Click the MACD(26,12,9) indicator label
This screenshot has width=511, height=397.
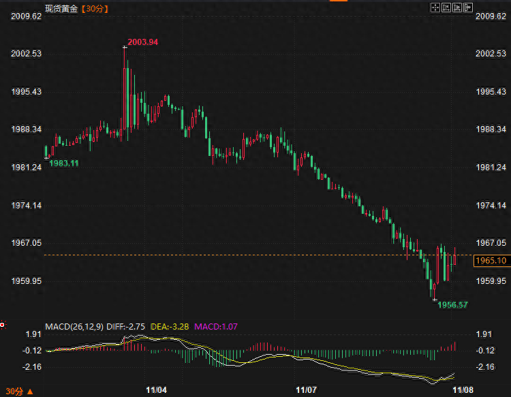(x=72, y=328)
